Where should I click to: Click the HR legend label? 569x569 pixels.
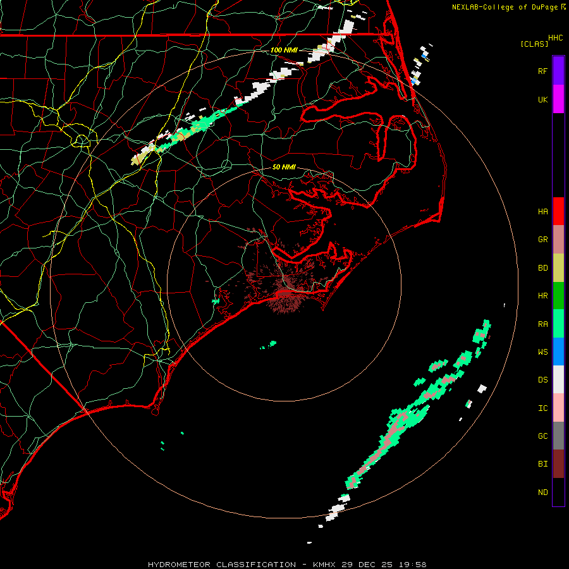[542, 296]
